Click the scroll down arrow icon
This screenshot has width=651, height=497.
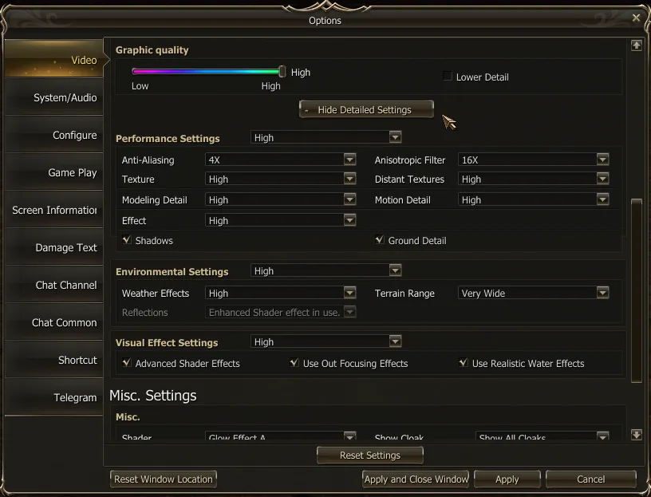(x=636, y=435)
